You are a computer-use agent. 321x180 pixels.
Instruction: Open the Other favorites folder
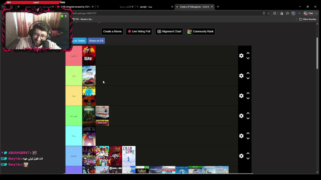coord(308,19)
